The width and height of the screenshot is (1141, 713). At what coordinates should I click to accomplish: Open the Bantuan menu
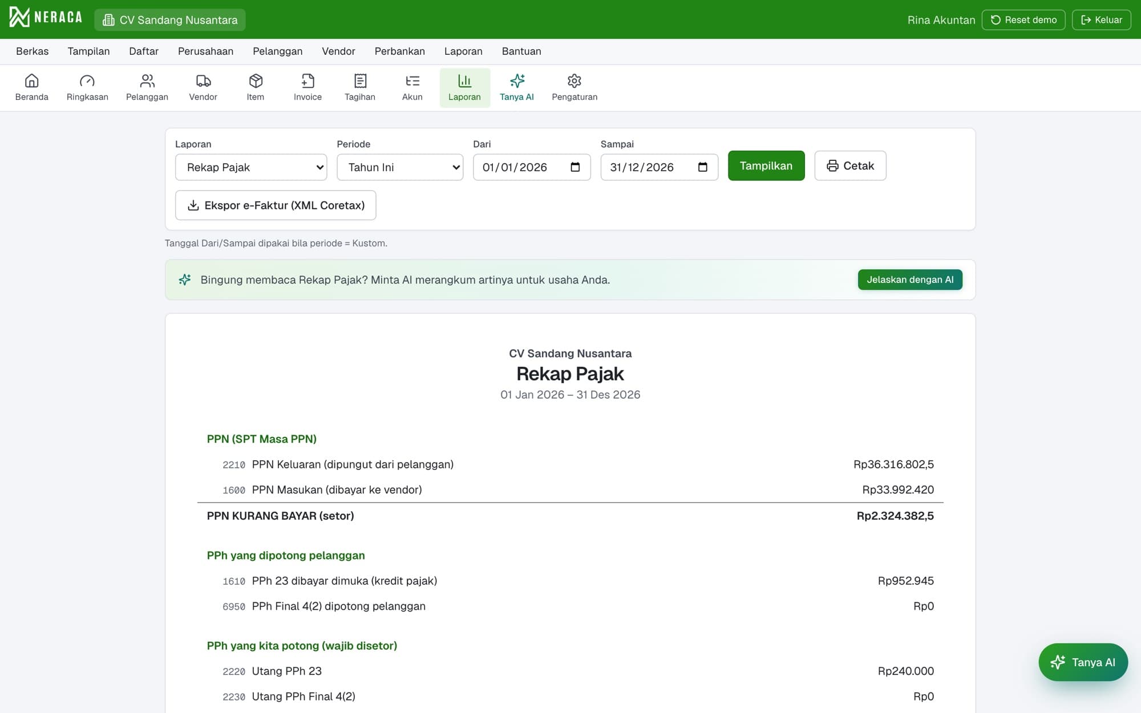pyautogui.click(x=521, y=51)
